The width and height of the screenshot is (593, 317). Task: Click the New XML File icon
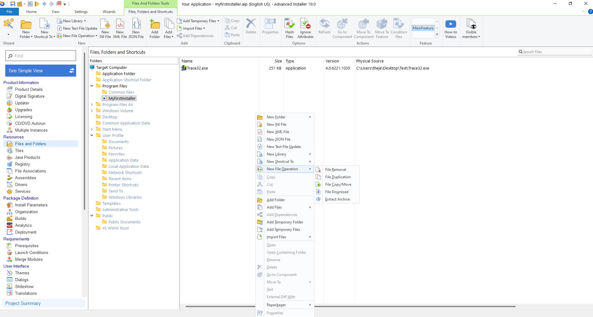point(120,28)
